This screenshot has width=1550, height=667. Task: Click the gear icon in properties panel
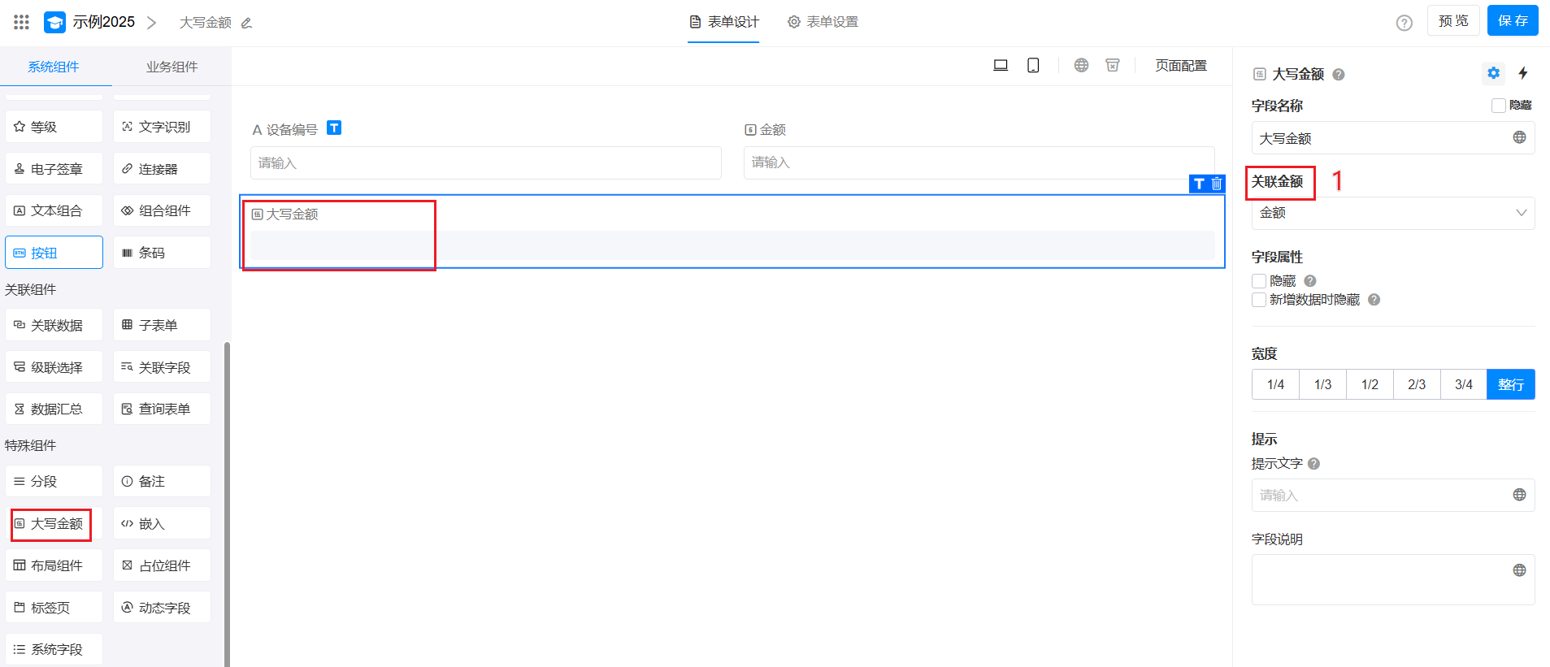click(1493, 73)
